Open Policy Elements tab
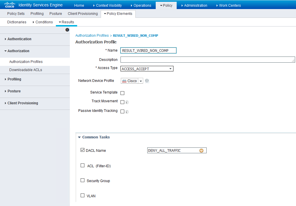Viewport: 296px width, 206px height. click(x=118, y=14)
